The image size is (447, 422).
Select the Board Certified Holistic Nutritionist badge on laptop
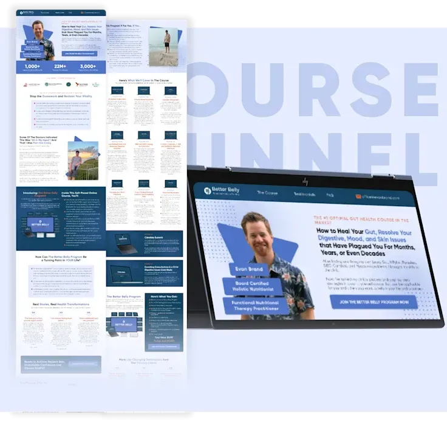click(253, 286)
